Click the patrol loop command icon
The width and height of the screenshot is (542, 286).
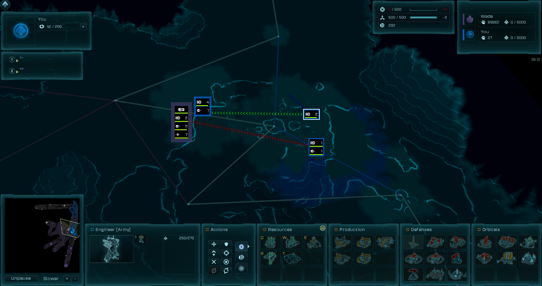(x=226, y=271)
